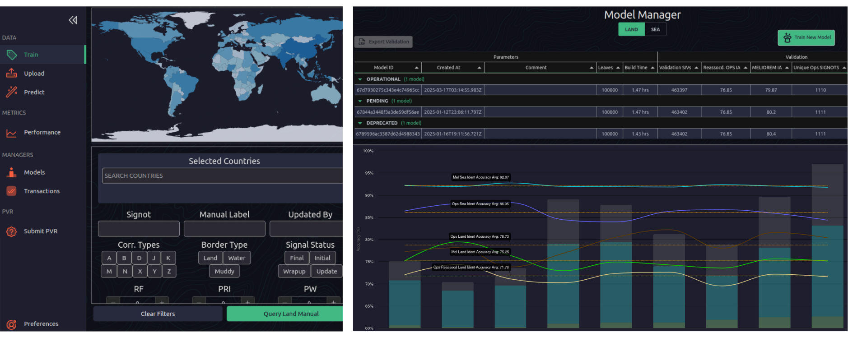
Task: Switch to the LAND tab
Action: pyautogui.click(x=631, y=29)
